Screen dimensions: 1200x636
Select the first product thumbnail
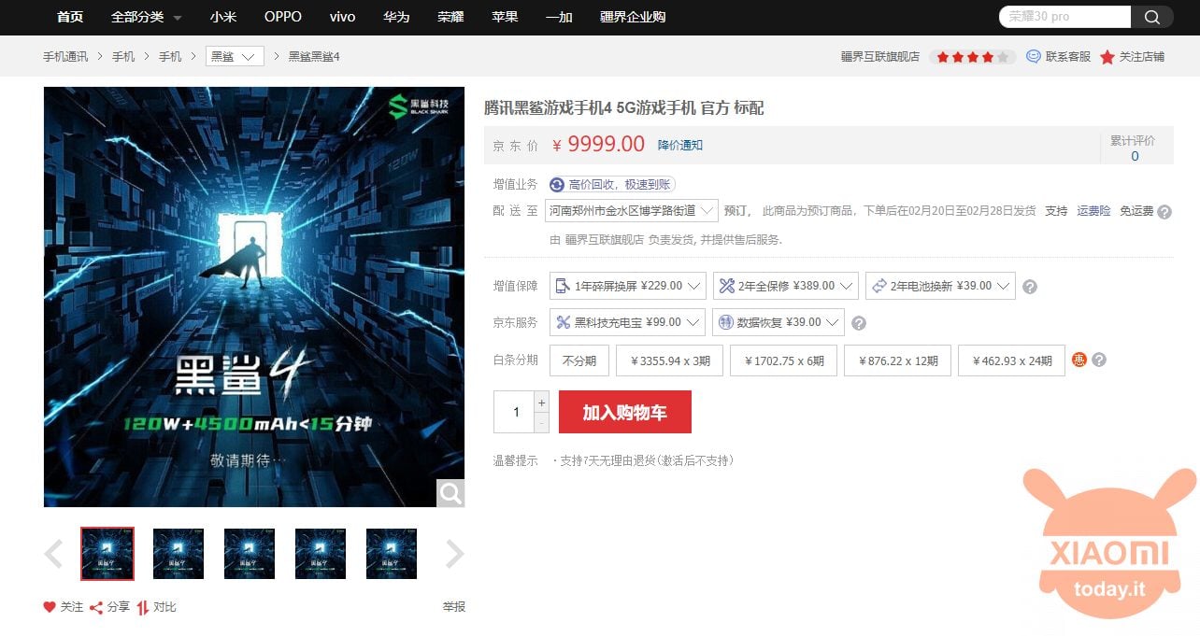[107, 554]
